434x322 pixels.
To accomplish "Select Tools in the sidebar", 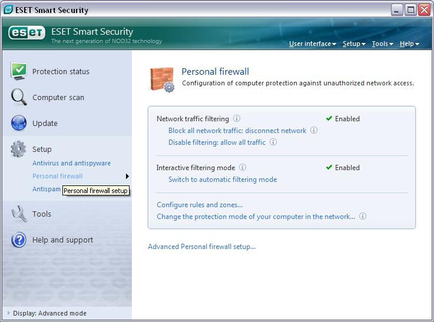I will (x=42, y=214).
